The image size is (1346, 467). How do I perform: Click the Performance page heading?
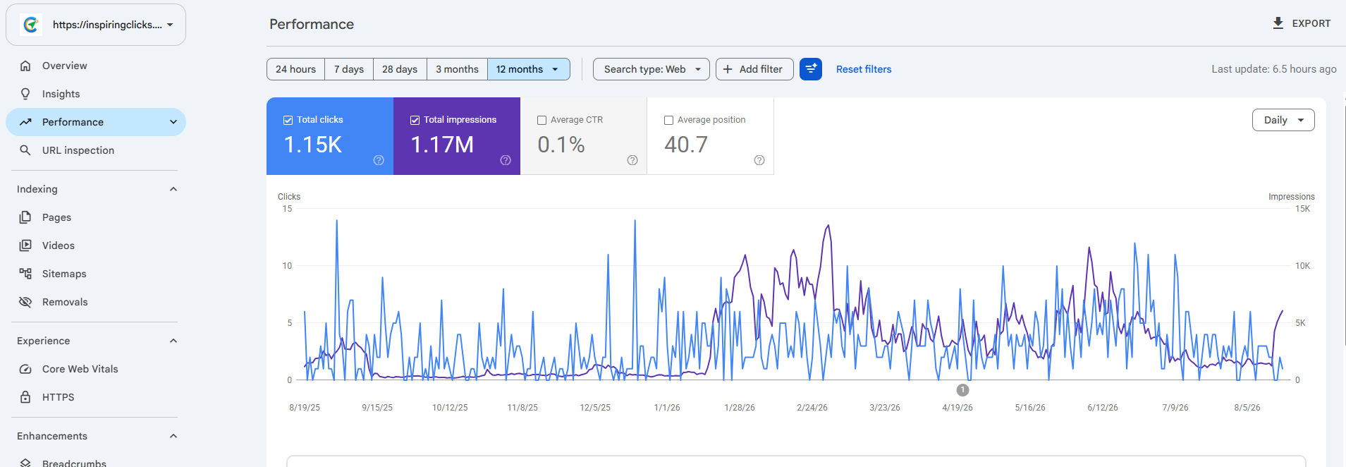point(312,25)
